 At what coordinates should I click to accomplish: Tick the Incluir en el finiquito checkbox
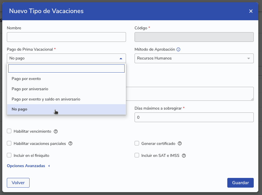pyautogui.click(x=9, y=155)
